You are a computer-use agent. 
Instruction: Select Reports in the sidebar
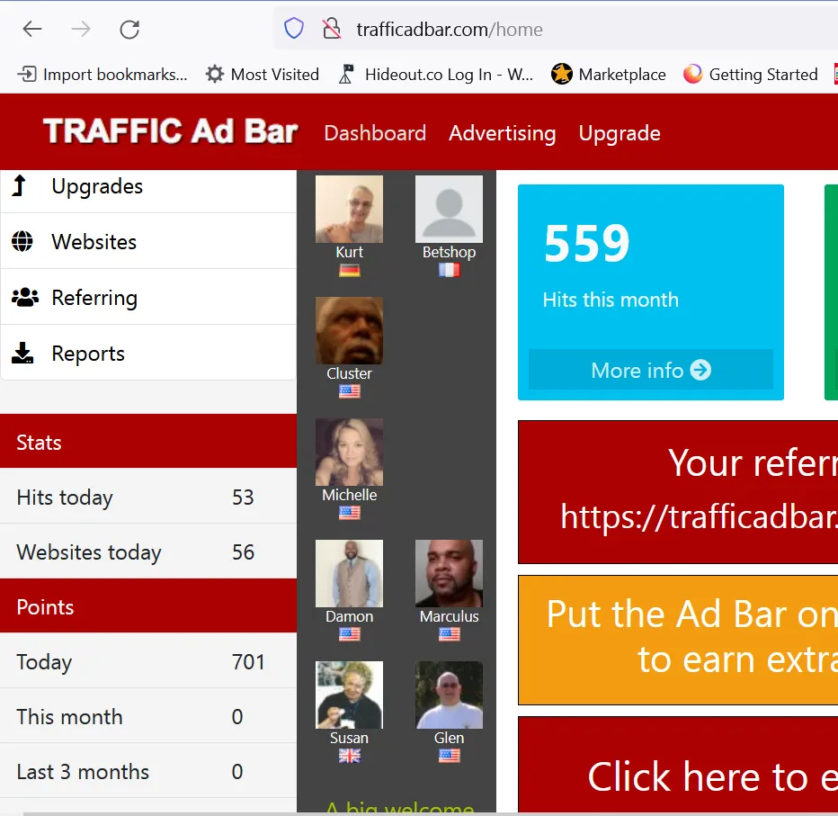pos(148,353)
